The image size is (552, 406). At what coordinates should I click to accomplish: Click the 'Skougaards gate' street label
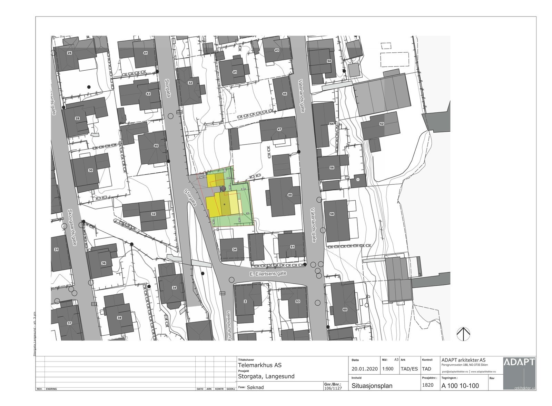click(72, 227)
